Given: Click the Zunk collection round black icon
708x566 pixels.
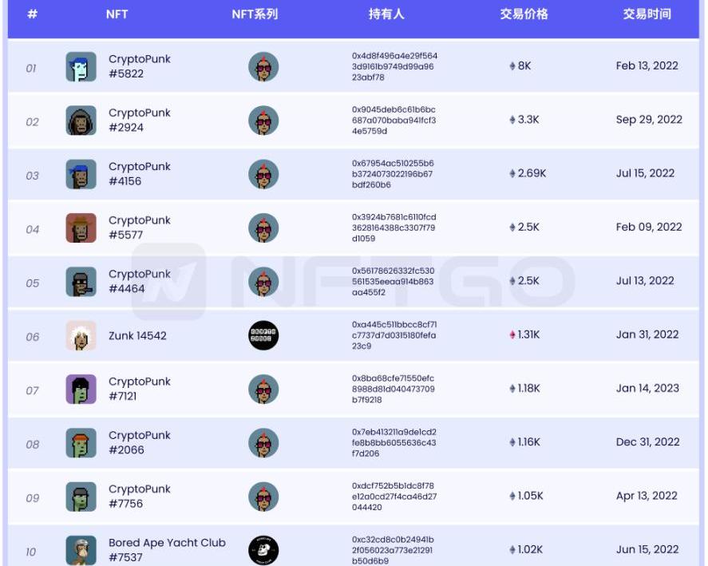Looking at the screenshot, I should pyautogui.click(x=263, y=336).
